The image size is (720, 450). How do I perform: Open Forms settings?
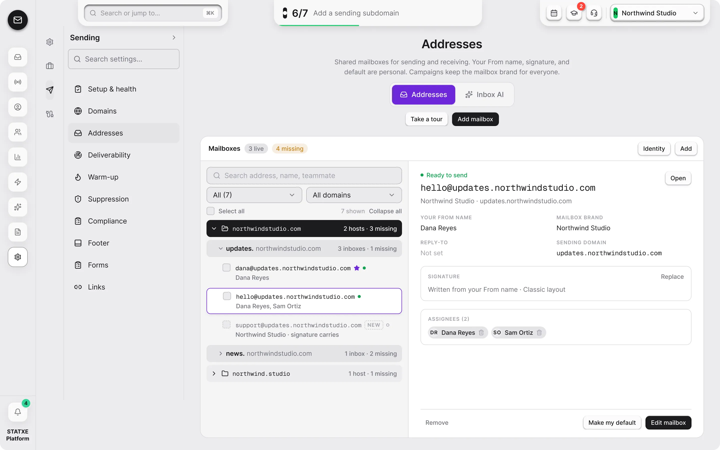pos(123,265)
